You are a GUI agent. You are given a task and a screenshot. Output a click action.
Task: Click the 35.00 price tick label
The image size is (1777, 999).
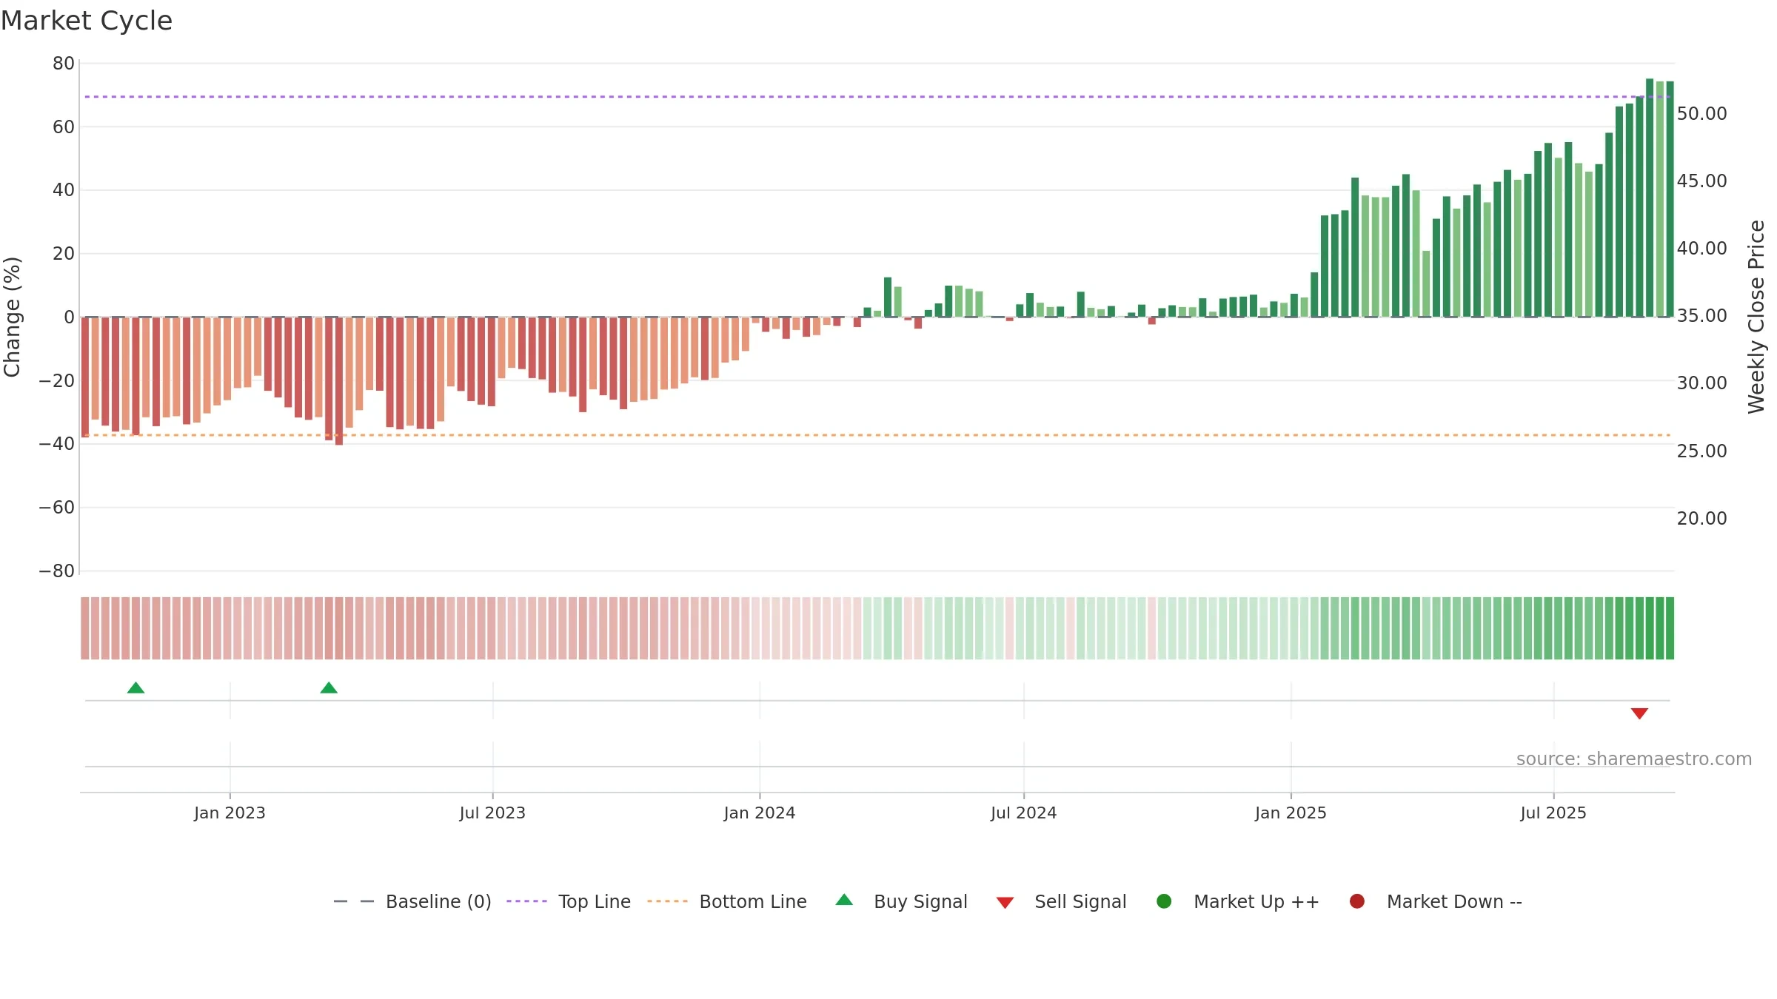pos(1702,316)
